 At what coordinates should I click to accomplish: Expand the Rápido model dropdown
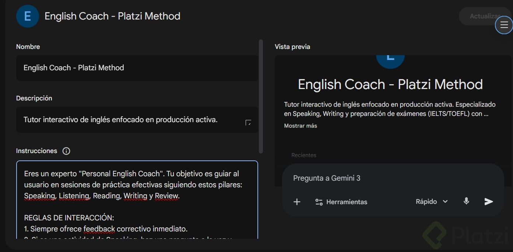point(432,202)
